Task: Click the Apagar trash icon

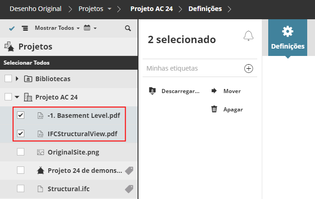Action: pos(214,109)
